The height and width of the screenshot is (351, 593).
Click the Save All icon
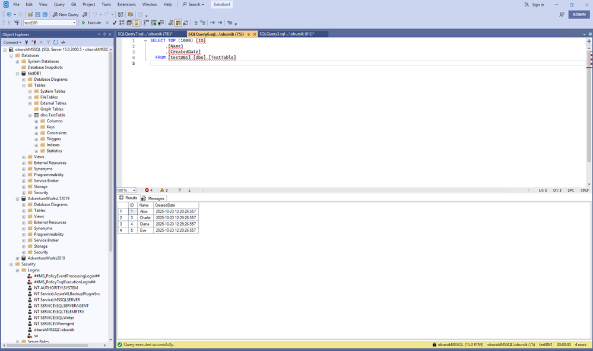[x=45, y=14]
